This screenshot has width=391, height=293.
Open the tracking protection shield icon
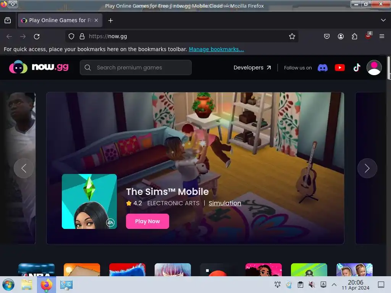tap(71, 36)
